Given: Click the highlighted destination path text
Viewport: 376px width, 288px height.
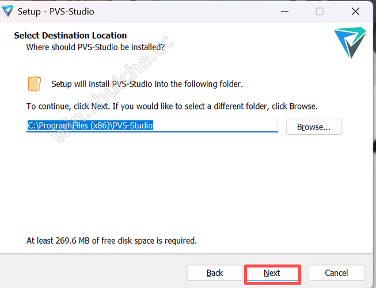Looking at the screenshot, I should (x=90, y=125).
